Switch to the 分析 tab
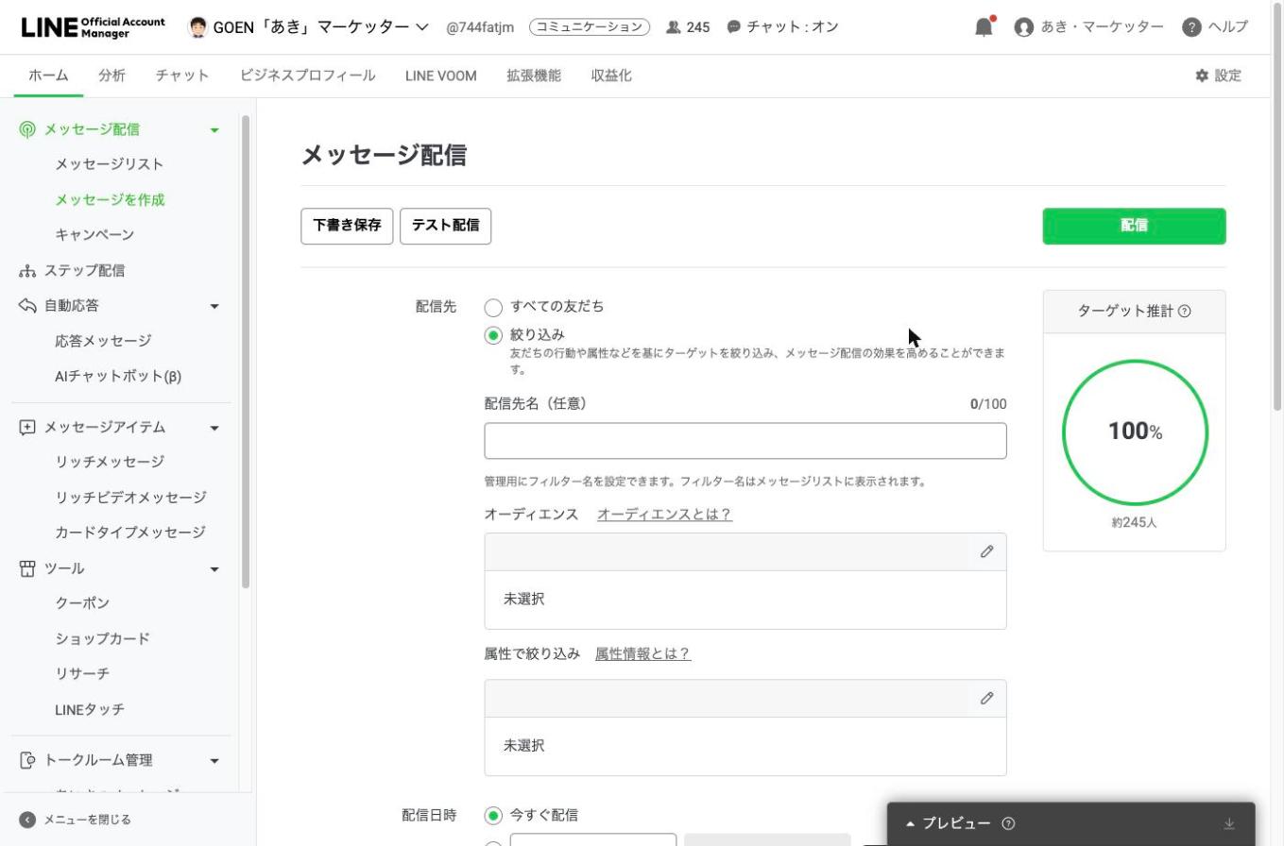This screenshot has width=1284, height=846. point(111,76)
